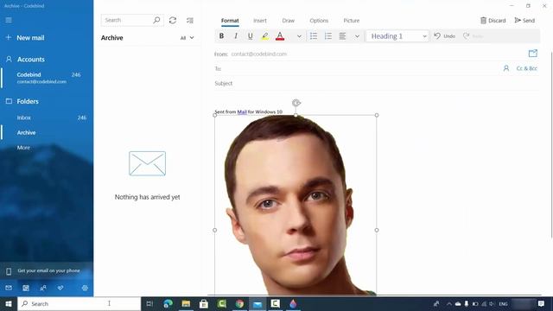Open Task View from taskbar
The height and width of the screenshot is (311, 553).
point(149,303)
